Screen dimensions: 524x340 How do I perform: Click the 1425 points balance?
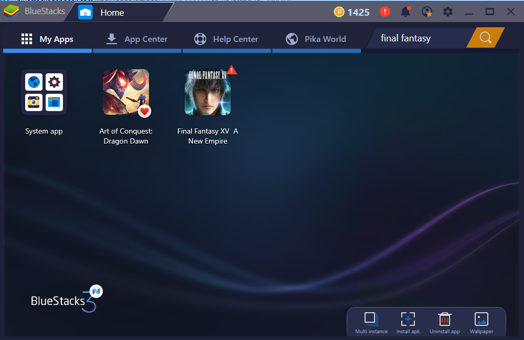(359, 13)
